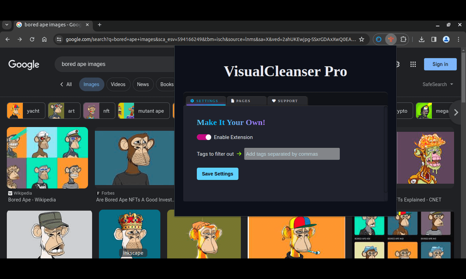The width and height of the screenshot is (466, 279).
Task: Click the bored ape images search box
Action: [x=114, y=64]
